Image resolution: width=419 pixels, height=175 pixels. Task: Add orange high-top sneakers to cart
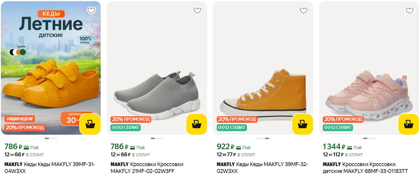pos(302,124)
